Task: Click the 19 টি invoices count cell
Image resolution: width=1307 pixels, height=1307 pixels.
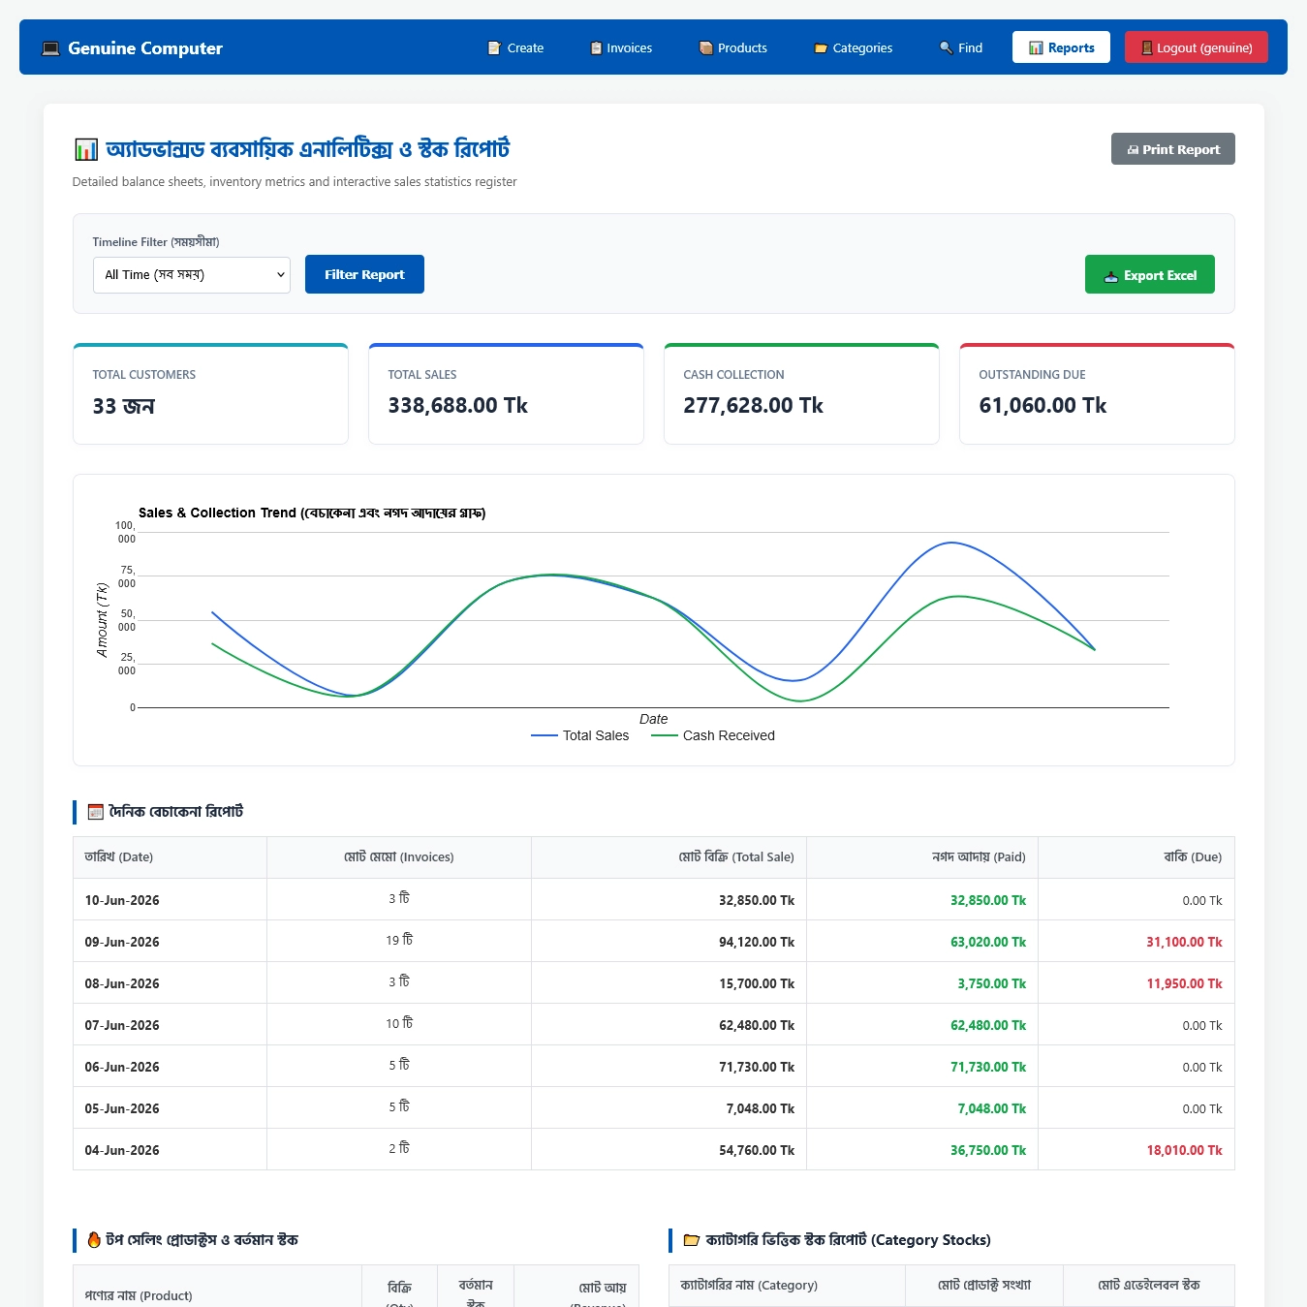Action: pyautogui.click(x=399, y=941)
